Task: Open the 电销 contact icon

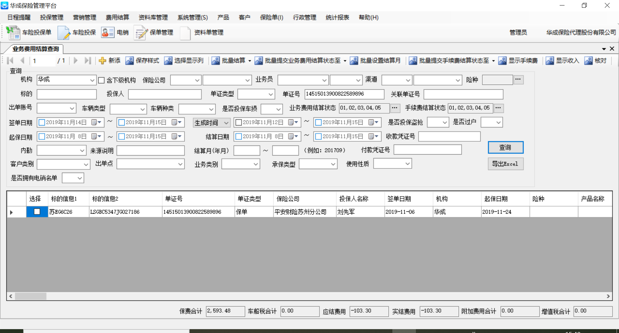Action: tap(108, 33)
